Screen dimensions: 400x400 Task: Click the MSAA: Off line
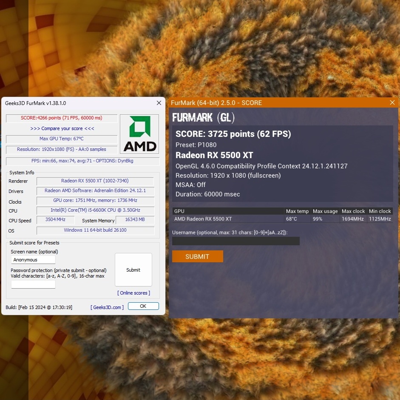[x=190, y=184]
